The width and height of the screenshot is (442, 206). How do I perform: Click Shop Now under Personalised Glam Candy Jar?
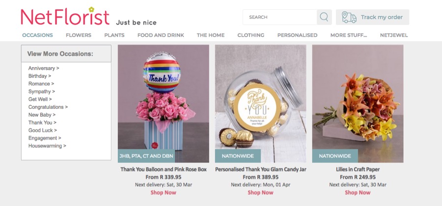260,193
